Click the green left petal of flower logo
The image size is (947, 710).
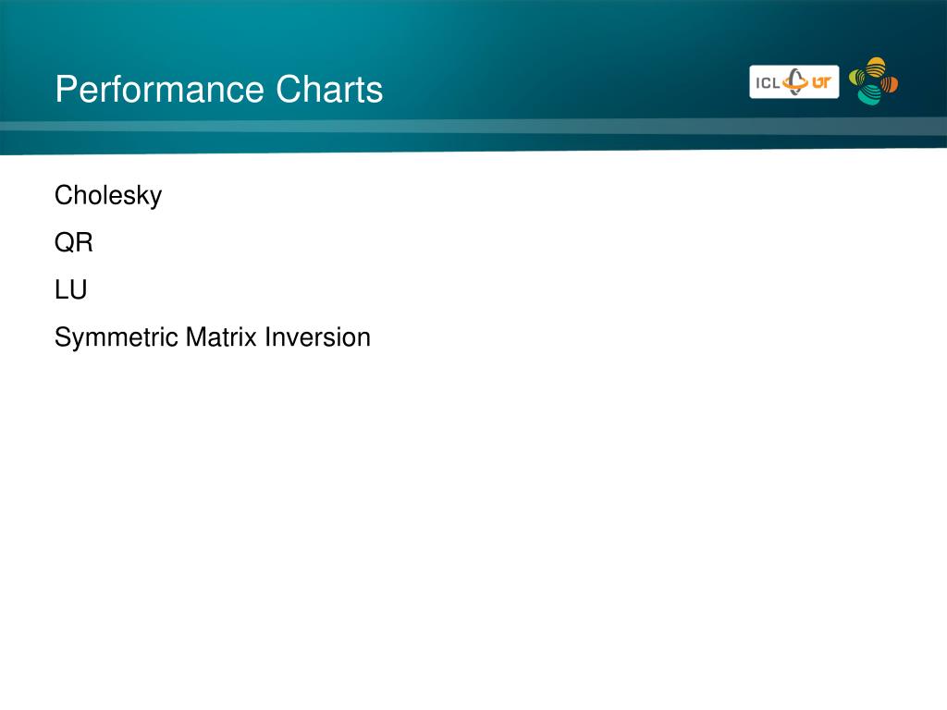tap(857, 78)
